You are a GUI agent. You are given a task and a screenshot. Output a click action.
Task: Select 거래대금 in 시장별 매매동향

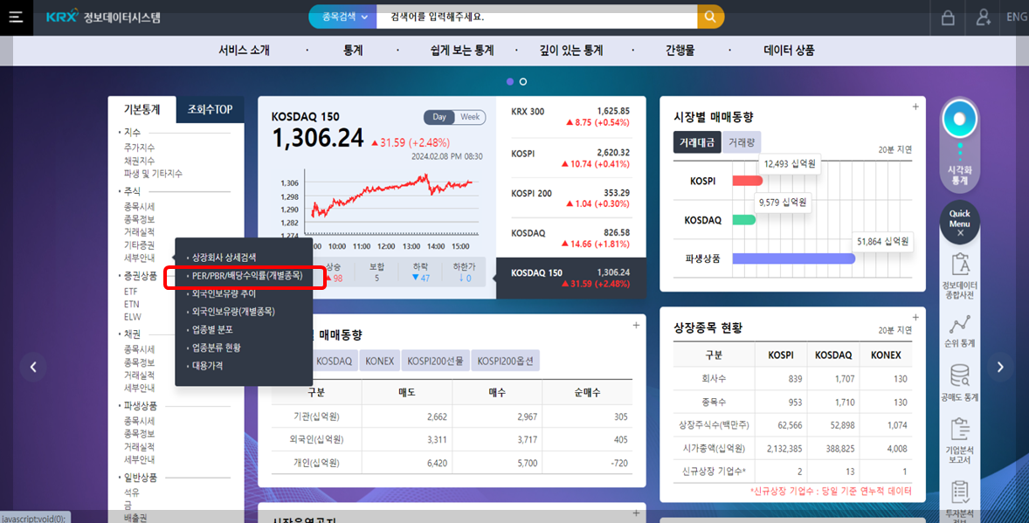pyautogui.click(x=697, y=142)
